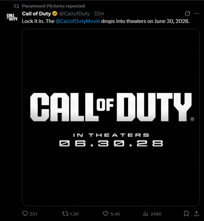The height and width of the screenshot is (221, 204).
Task: Open the reply comment icon
Action: [25, 213]
